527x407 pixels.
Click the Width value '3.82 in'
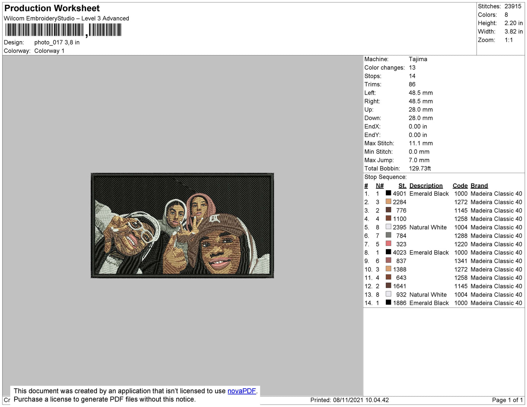(x=514, y=31)
